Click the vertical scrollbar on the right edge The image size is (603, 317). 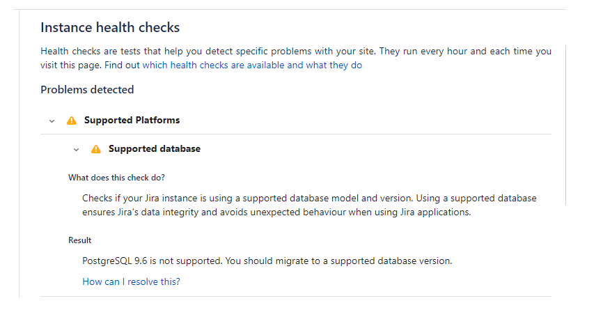click(565, 125)
